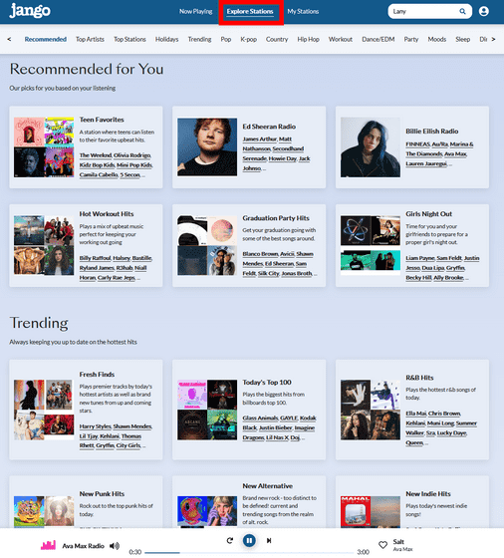504x558 pixels.
Task: Open the Billie Eilish artist photo
Action: [x=371, y=147]
